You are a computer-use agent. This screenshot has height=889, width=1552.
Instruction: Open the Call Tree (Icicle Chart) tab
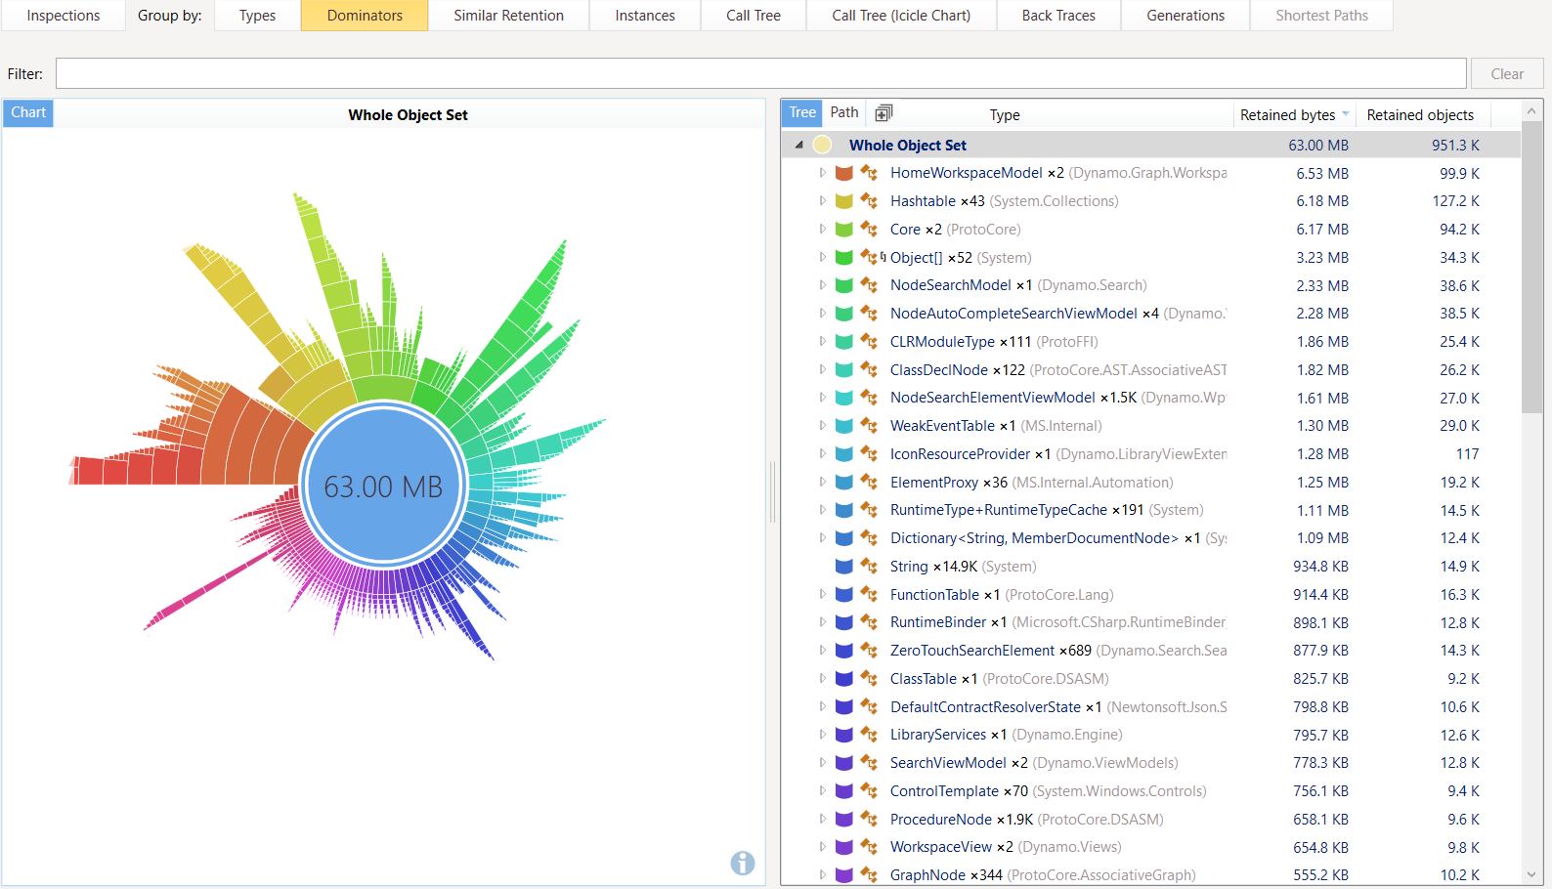(901, 16)
